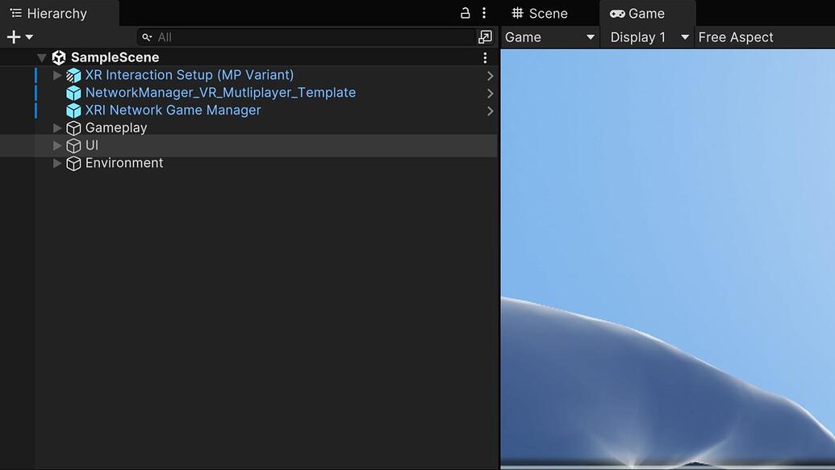This screenshot has height=470, width=835.
Task: Click the lock icon in the Hierarchy header
Action: point(464,12)
